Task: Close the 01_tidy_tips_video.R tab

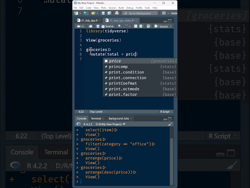Action: tap(136, 20)
